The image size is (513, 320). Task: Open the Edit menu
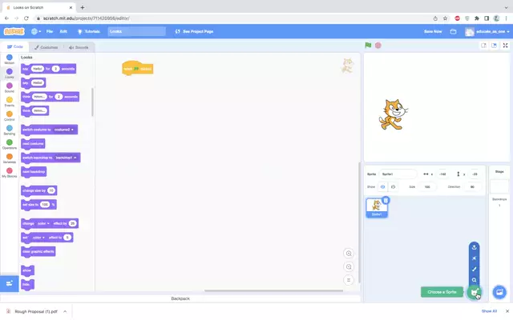(x=63, y=31)
